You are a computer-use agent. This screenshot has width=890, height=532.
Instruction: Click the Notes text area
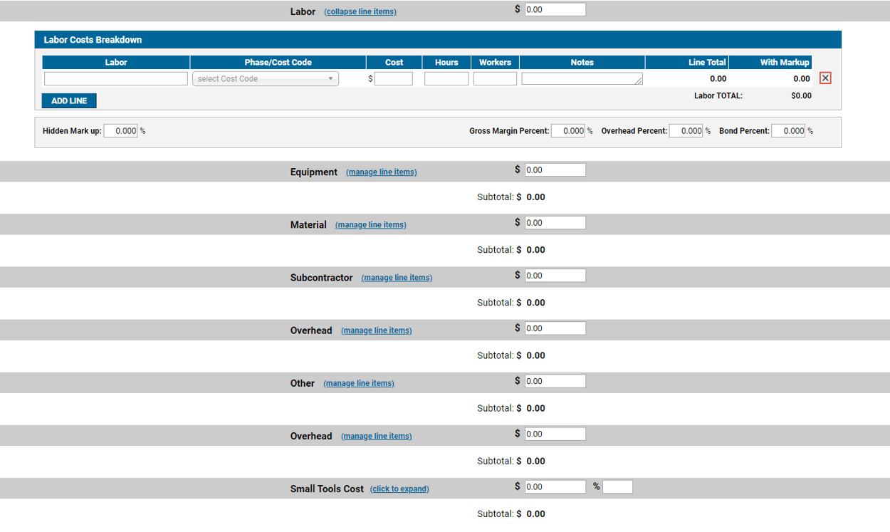(x=582, y=79)
